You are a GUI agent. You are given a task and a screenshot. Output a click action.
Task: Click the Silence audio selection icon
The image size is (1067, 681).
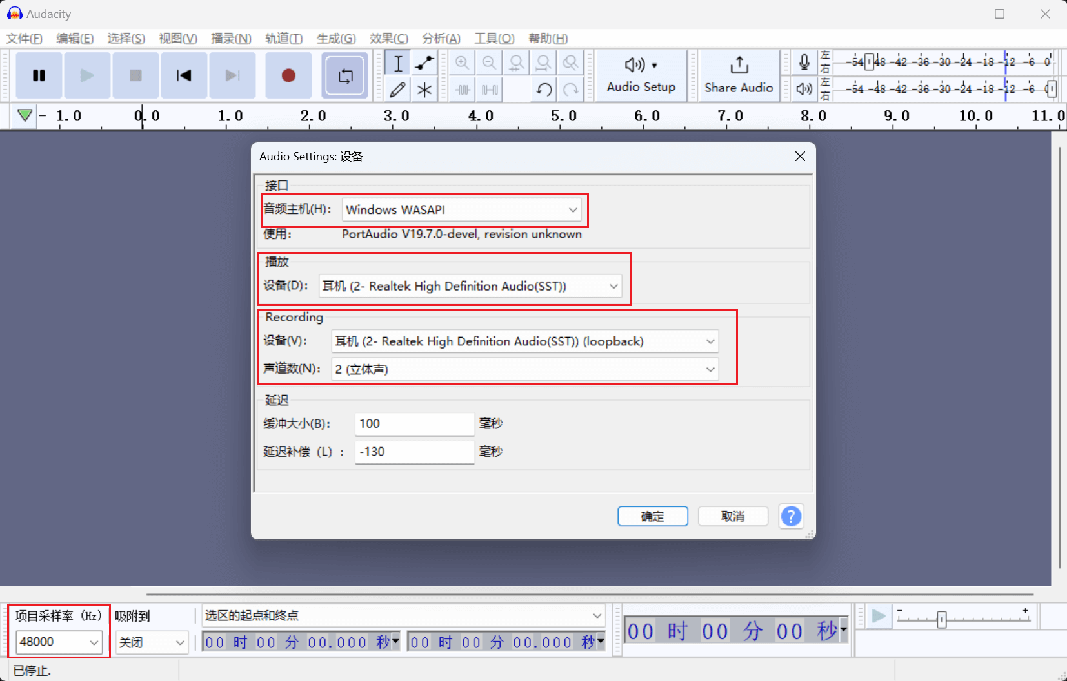489,90
